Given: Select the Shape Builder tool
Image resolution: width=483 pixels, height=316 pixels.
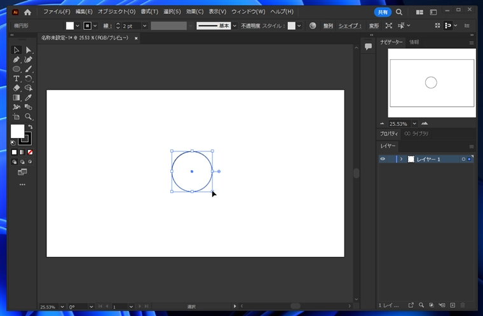Looking at the screenshot, I should click(x=29, y=88).
